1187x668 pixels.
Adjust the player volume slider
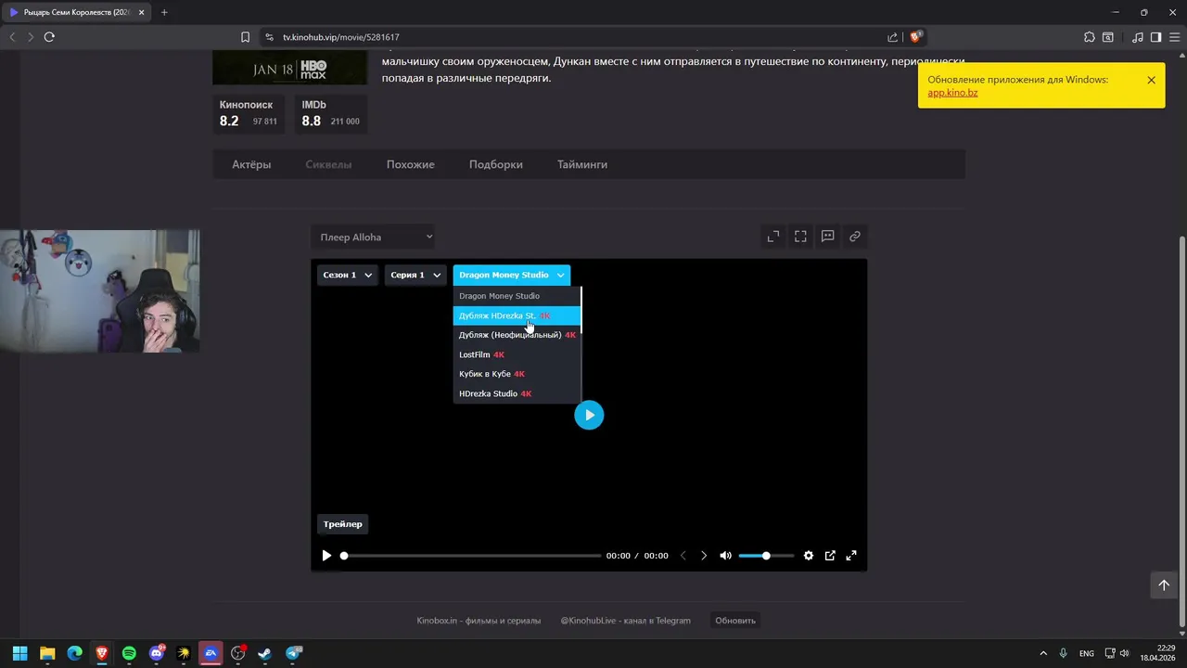tap(766, 556)
